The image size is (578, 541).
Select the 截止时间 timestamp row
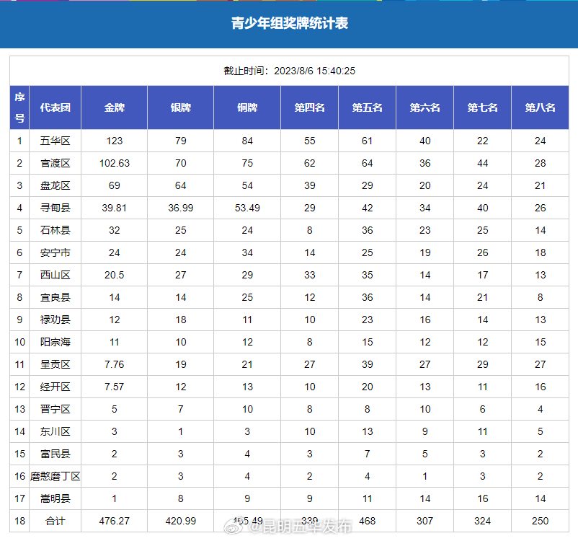[288, 70]
